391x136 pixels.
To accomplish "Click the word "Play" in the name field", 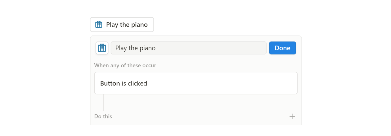I will pyautogui.click(x=121, y=48).
